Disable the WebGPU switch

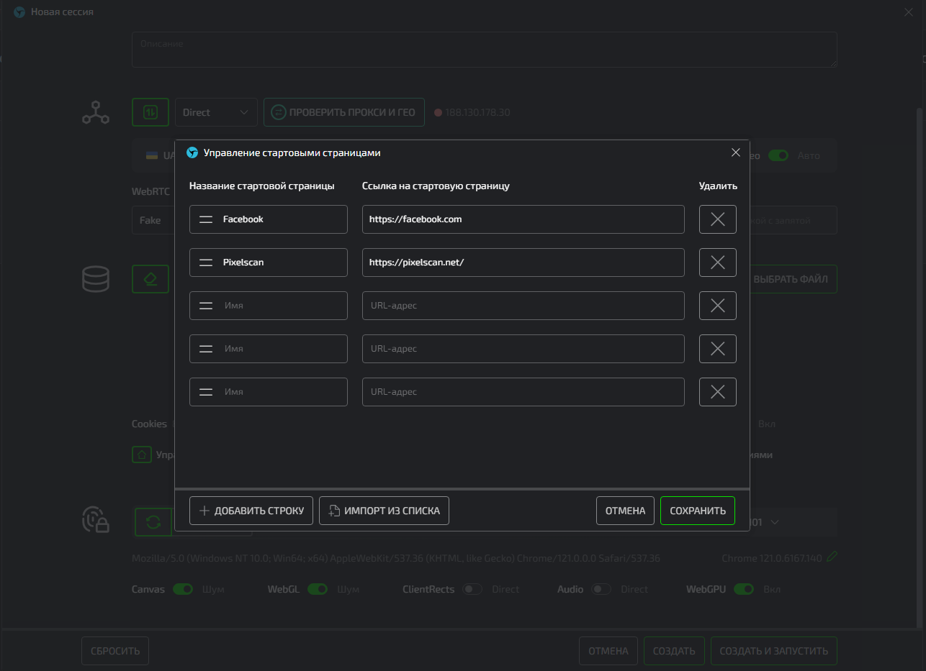click(x=744, y=589)
